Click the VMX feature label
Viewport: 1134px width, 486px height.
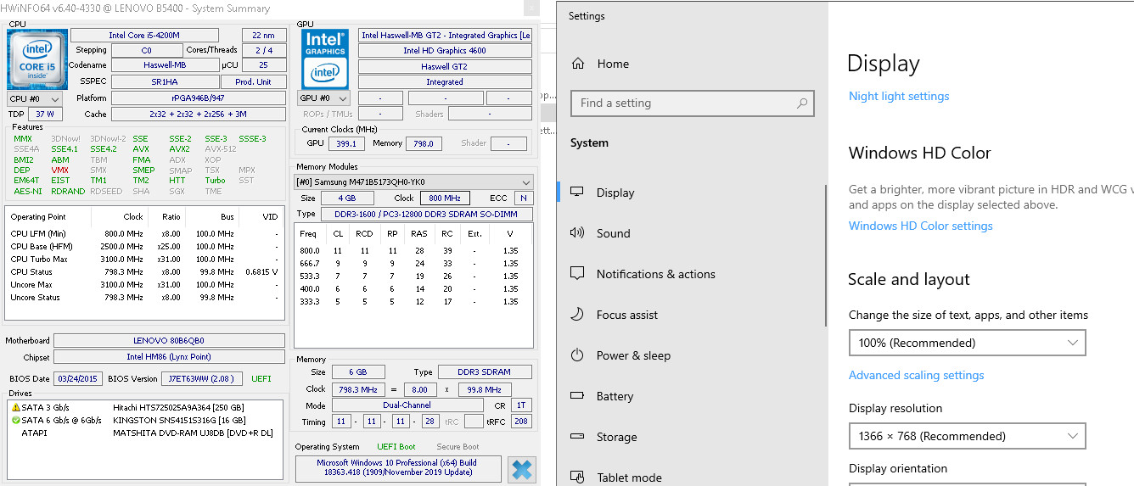tap(59, 170)
